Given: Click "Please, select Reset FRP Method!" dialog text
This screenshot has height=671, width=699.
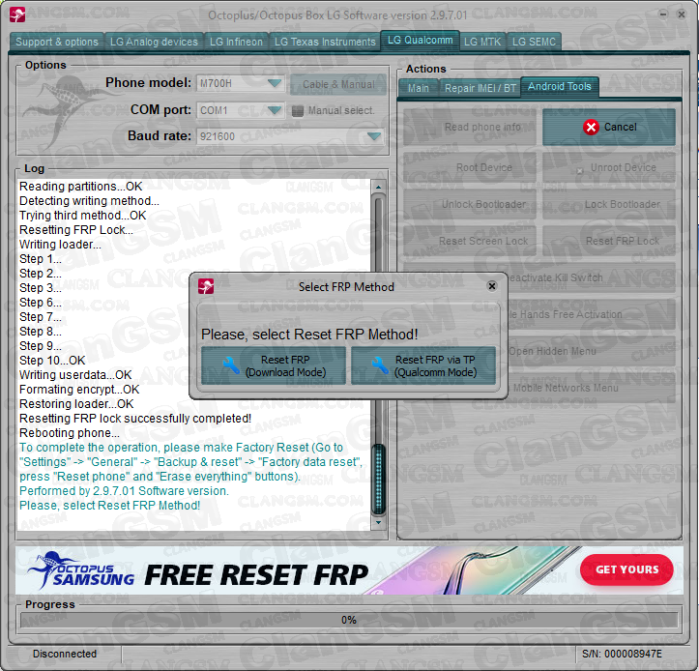Looking at the screenshot, I should (309, 335).
